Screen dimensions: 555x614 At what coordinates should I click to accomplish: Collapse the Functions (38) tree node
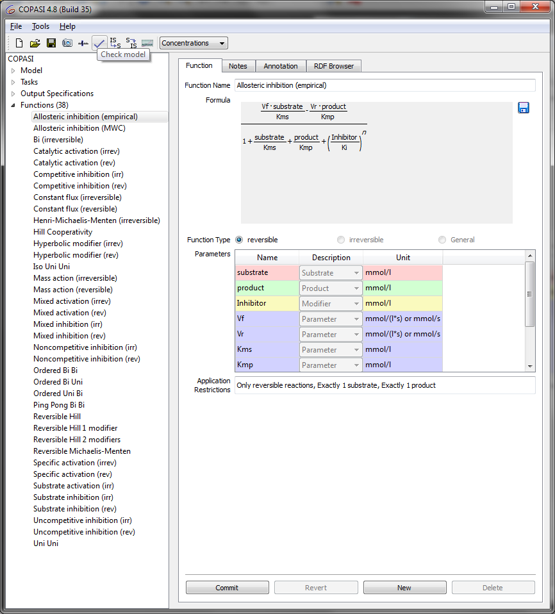tap(13, 105)
